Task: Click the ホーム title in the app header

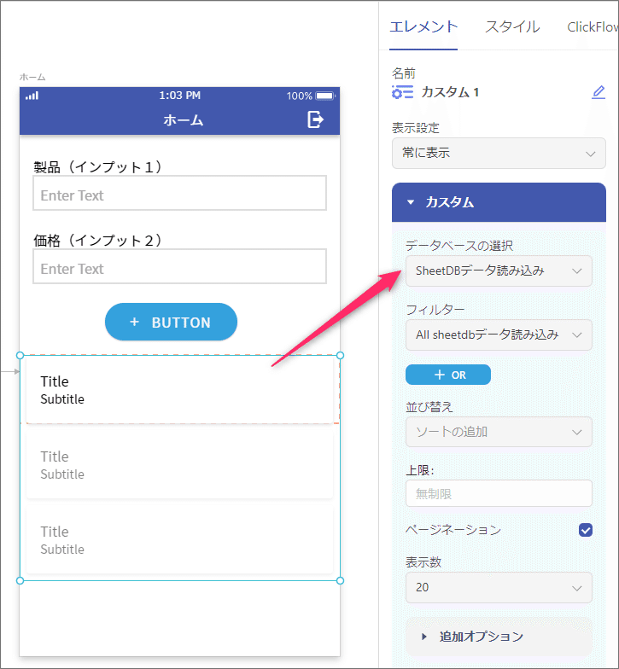Action: [x=183, y=119]
